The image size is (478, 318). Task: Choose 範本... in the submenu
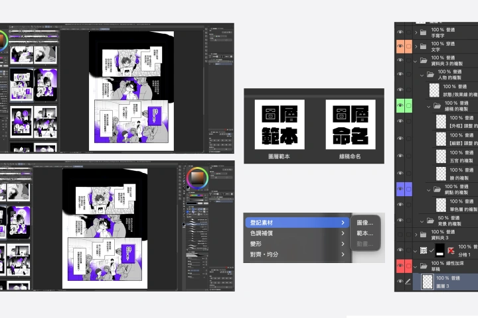pyautogui.click(x=364, y=233)
